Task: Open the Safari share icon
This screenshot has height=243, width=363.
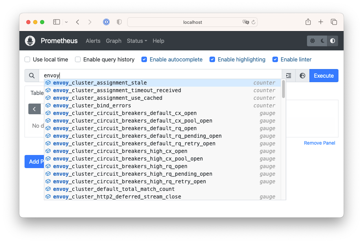Action: pyautogui.click(x=308, y=22)
